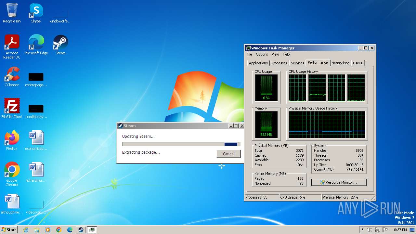The width and height of the screenshot is (416, 234).
Task: Open the Action Center flag icon
Action: pos(384,230)
